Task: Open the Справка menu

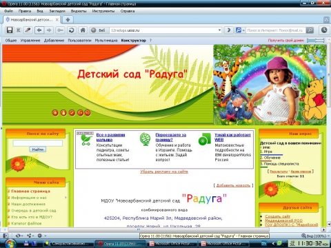Action: coord(128,11)
